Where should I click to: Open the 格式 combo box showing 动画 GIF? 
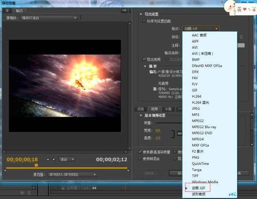point(200,29)
